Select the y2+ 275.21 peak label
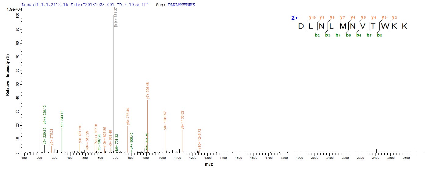The width and height of the screenshot is (438, 171). pyautogui.click(x=52, y=137)
